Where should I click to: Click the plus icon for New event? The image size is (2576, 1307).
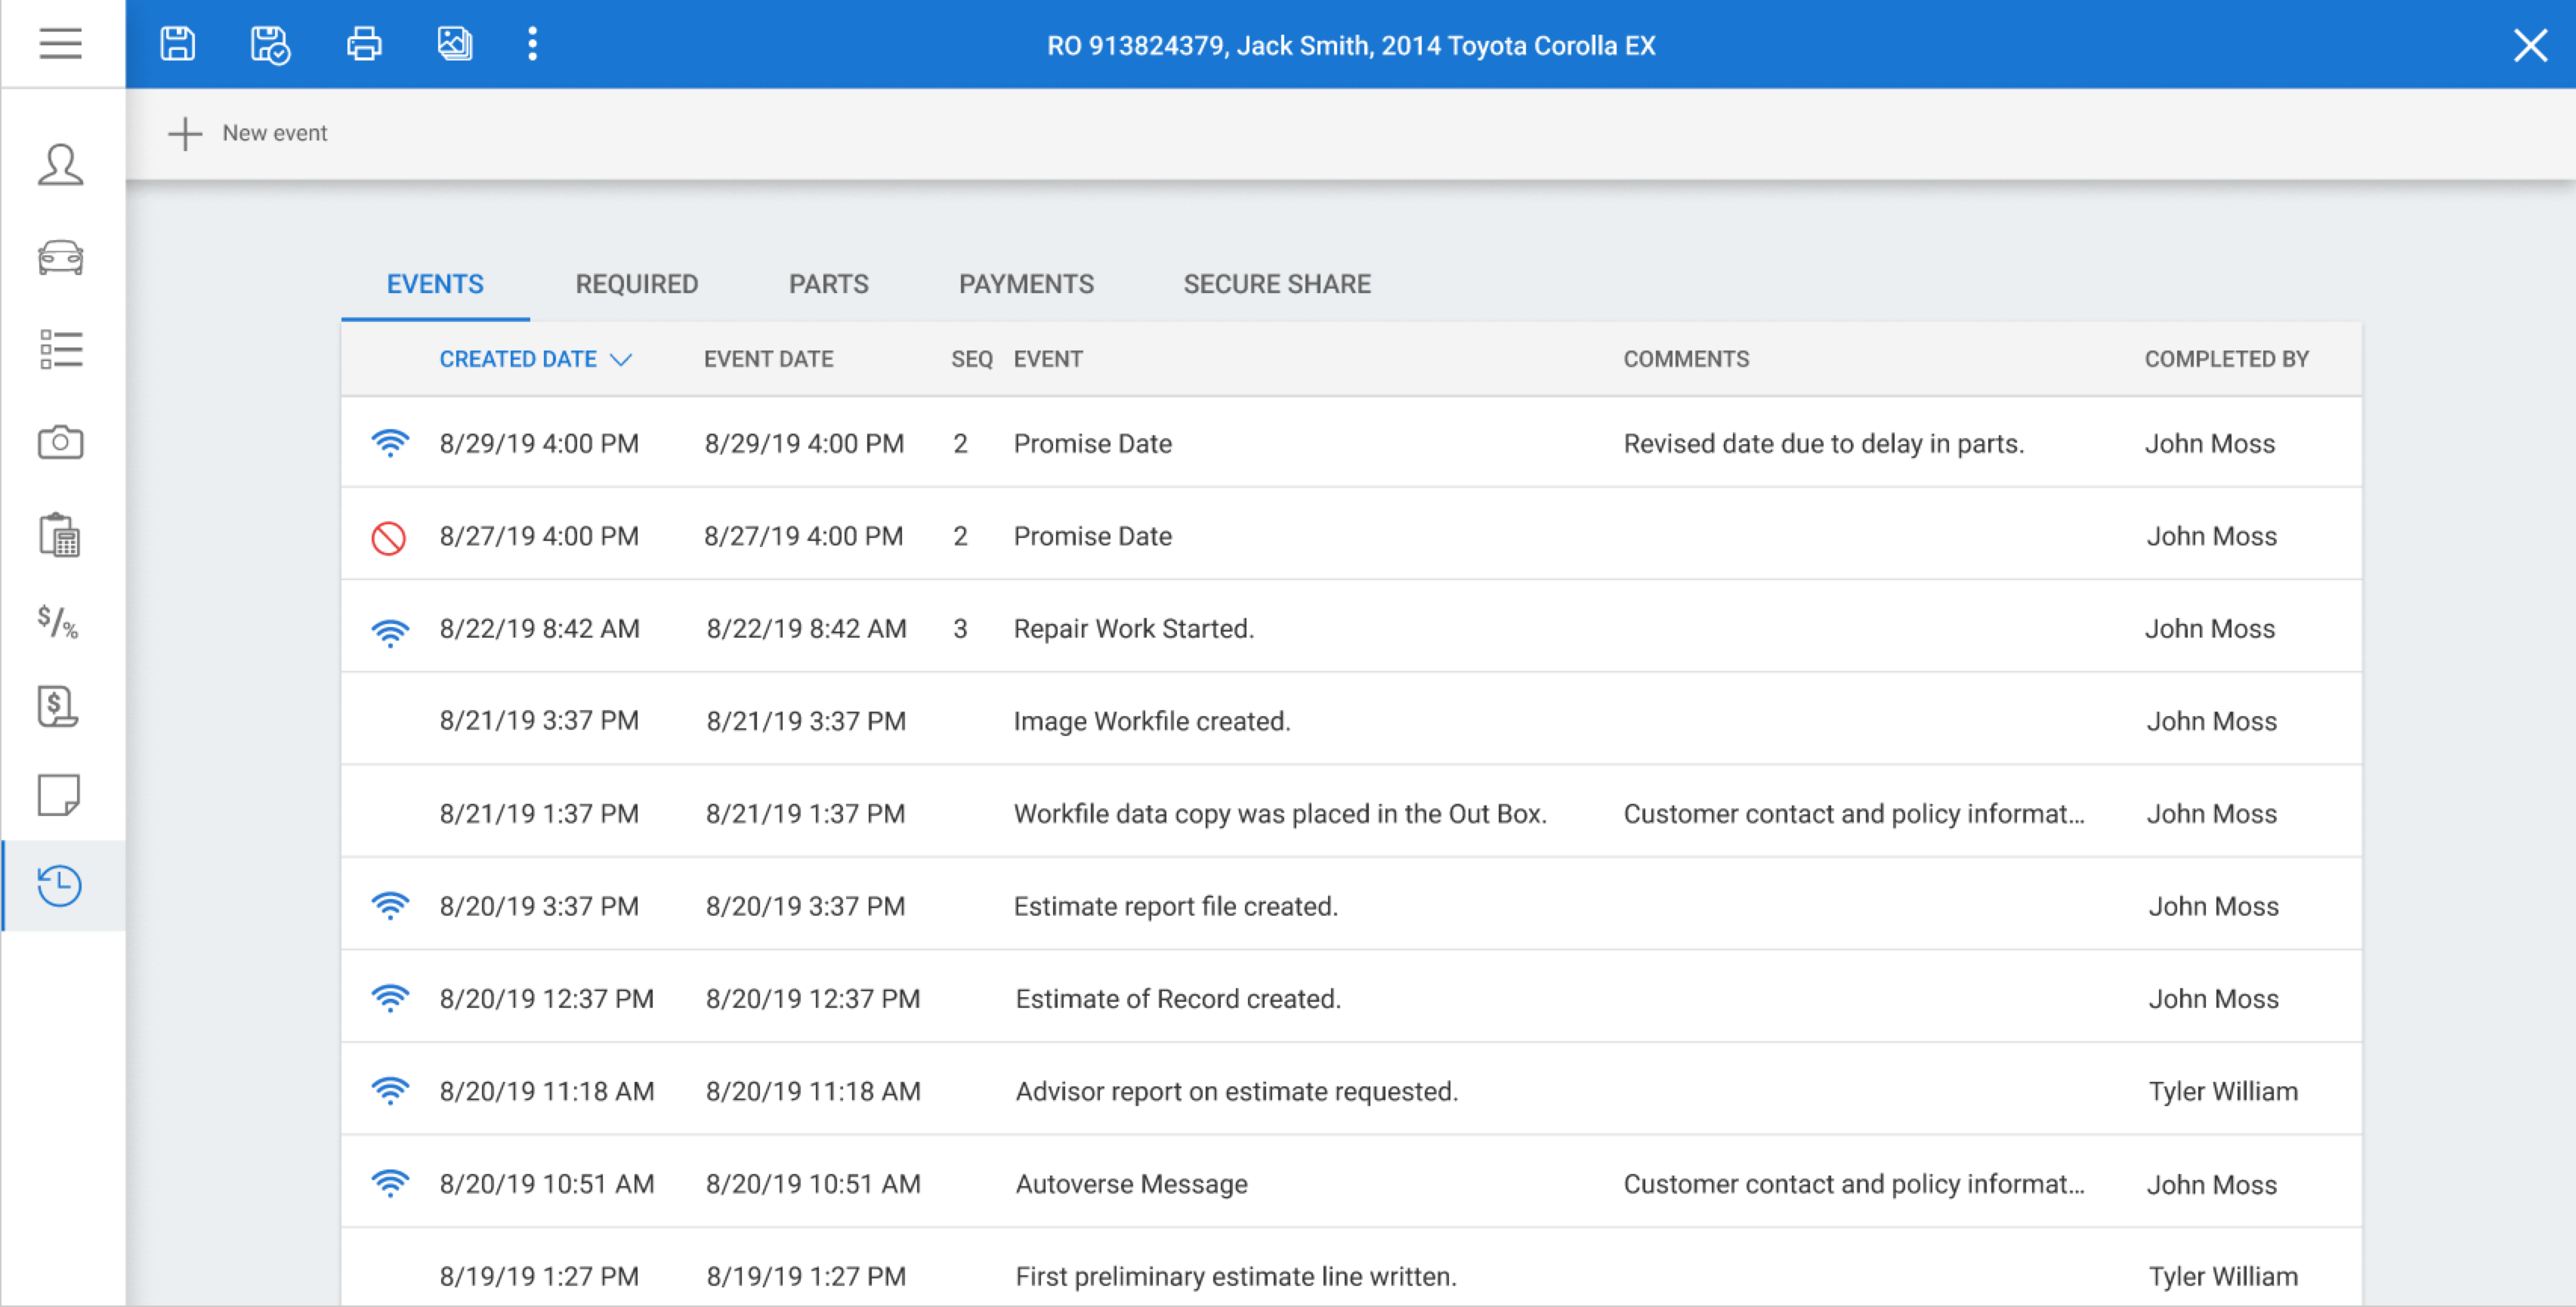[x=185, y=133]
